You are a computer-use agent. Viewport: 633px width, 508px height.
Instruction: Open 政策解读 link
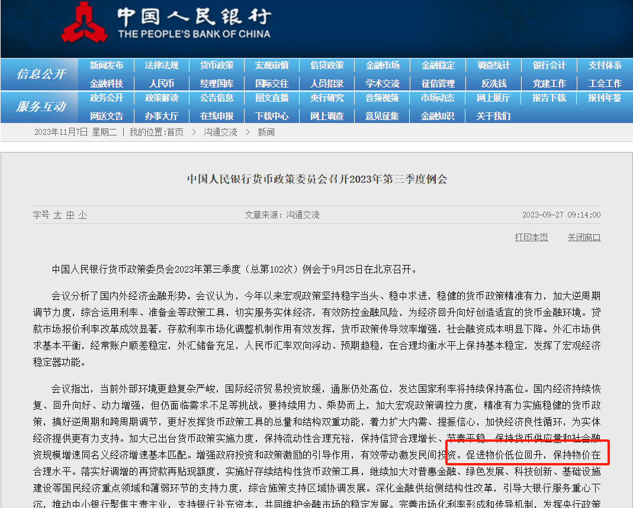pyautogui.click(x=162, y=98)
